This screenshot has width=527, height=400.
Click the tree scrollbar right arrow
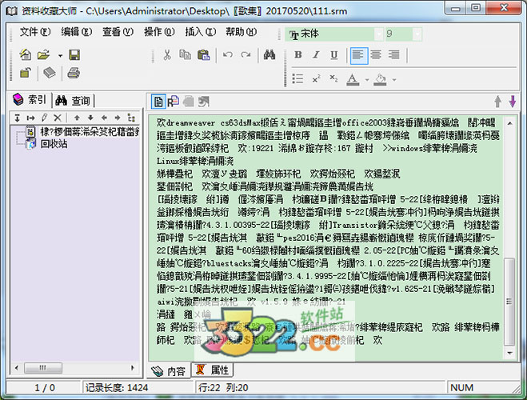click(x=133, y=368)
